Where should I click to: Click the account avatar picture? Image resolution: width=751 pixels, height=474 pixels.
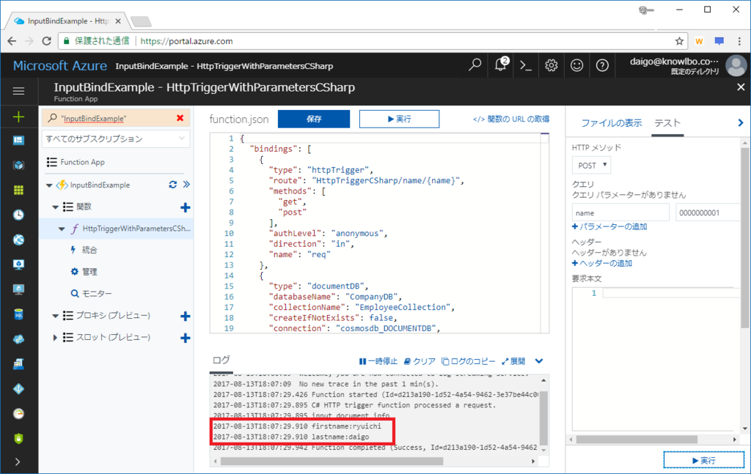(x=736, y=65)
